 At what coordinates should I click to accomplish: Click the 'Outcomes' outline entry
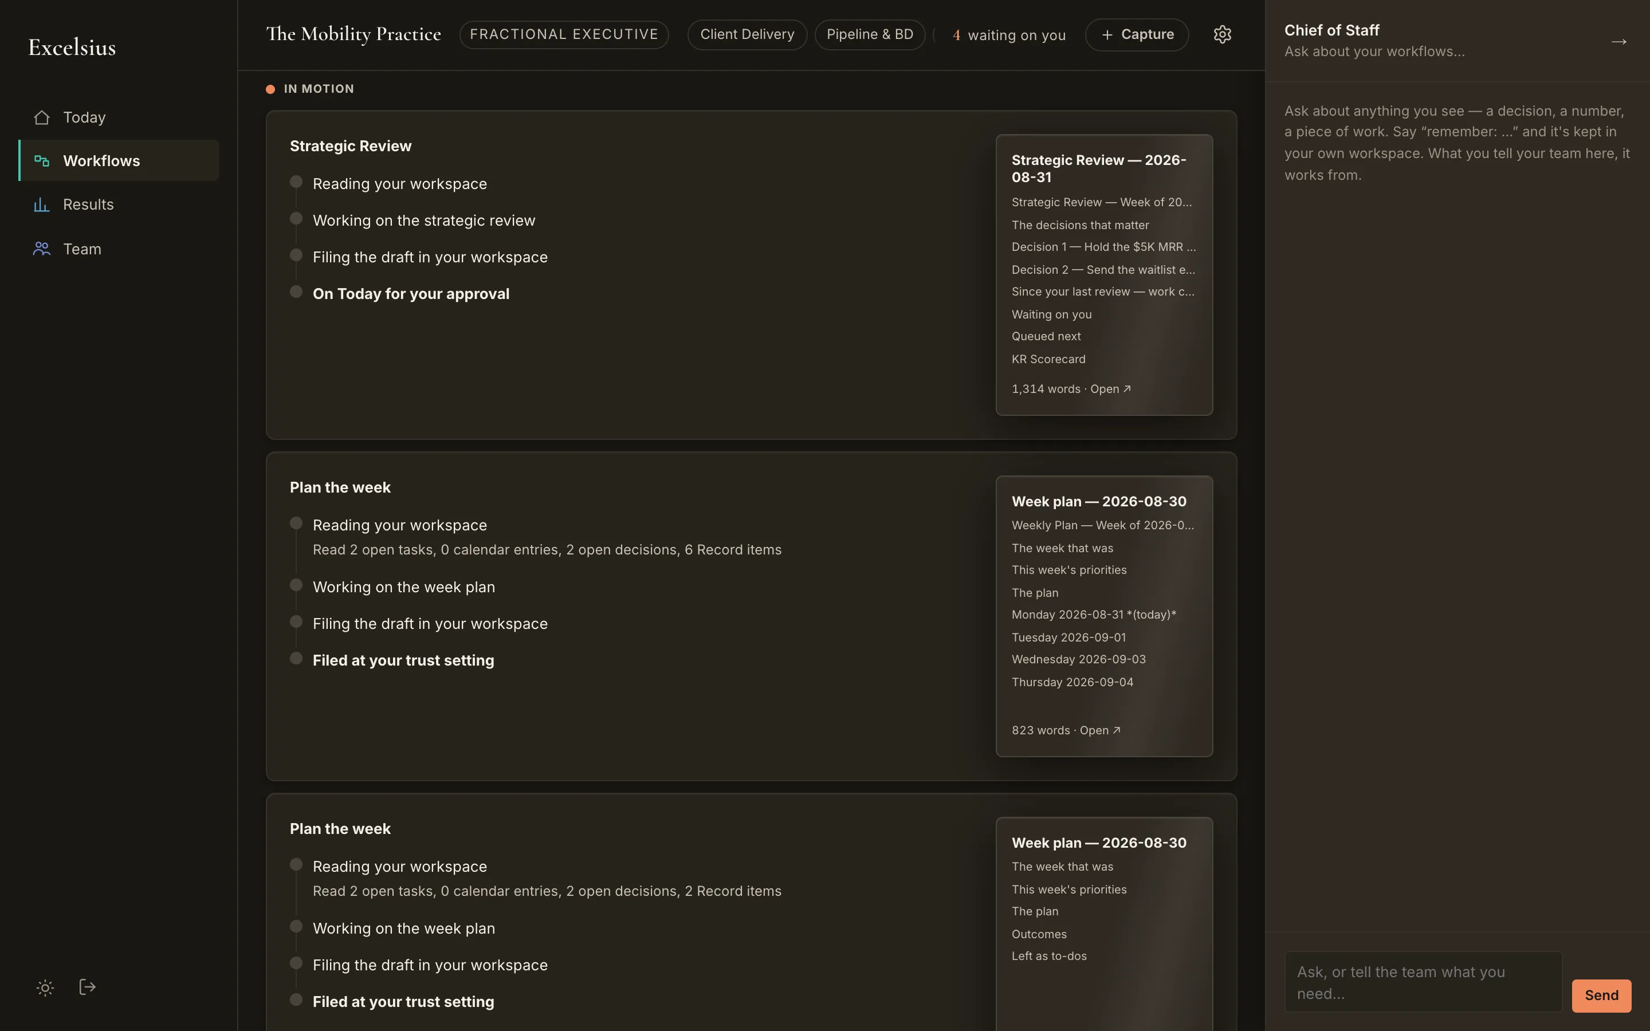coord(1039,934)
